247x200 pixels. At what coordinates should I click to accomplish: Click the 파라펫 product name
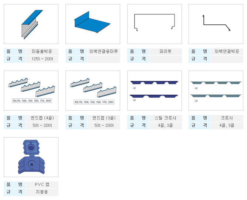(166, 51)
